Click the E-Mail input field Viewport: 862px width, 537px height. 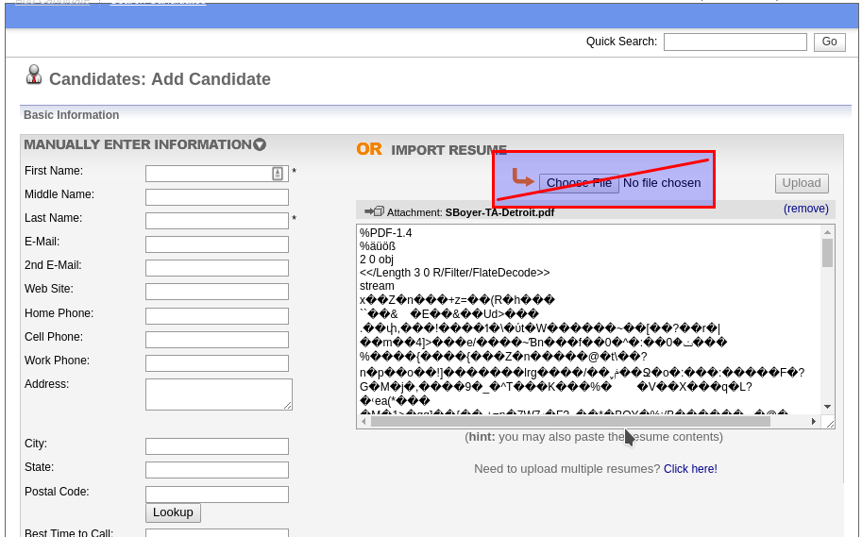tap(216, 244)
